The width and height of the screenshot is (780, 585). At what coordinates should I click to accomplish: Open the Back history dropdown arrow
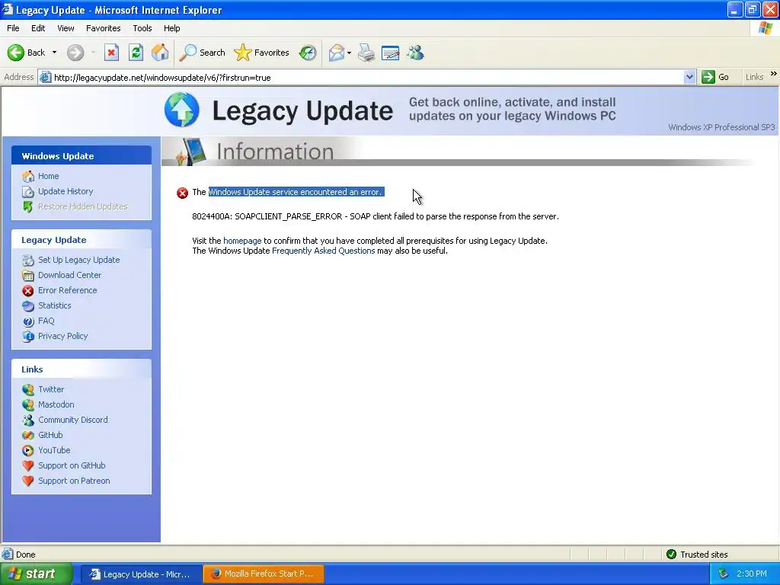[x=54, y=53]
